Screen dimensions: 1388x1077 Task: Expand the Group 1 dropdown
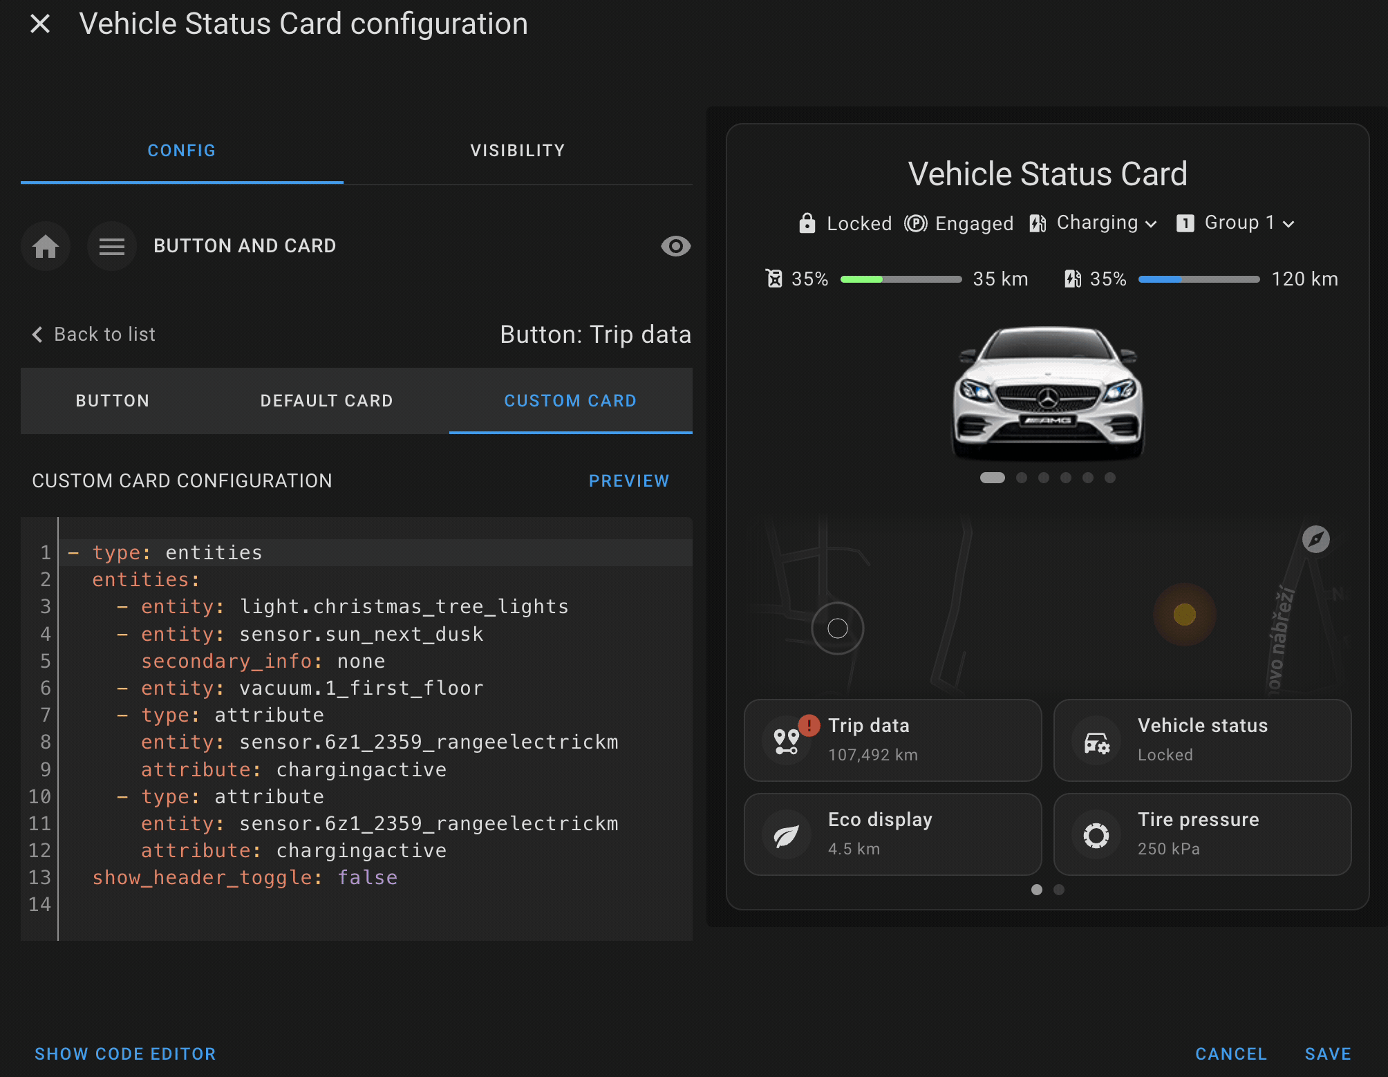(x=1236, y=223)
